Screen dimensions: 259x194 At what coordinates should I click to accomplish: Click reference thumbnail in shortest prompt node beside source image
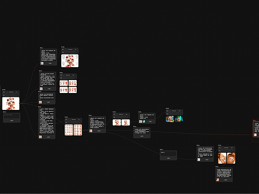point(40,102)
